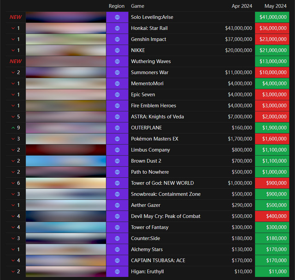Click the $7,000,000 Apr 2024 revenue cell
The width and height of the screenshot is (295, 280).
click(x=240, y=117)
